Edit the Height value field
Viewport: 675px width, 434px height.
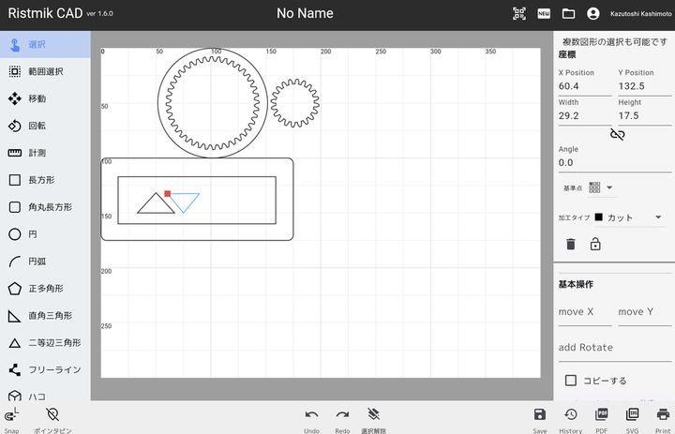(644, 116)
